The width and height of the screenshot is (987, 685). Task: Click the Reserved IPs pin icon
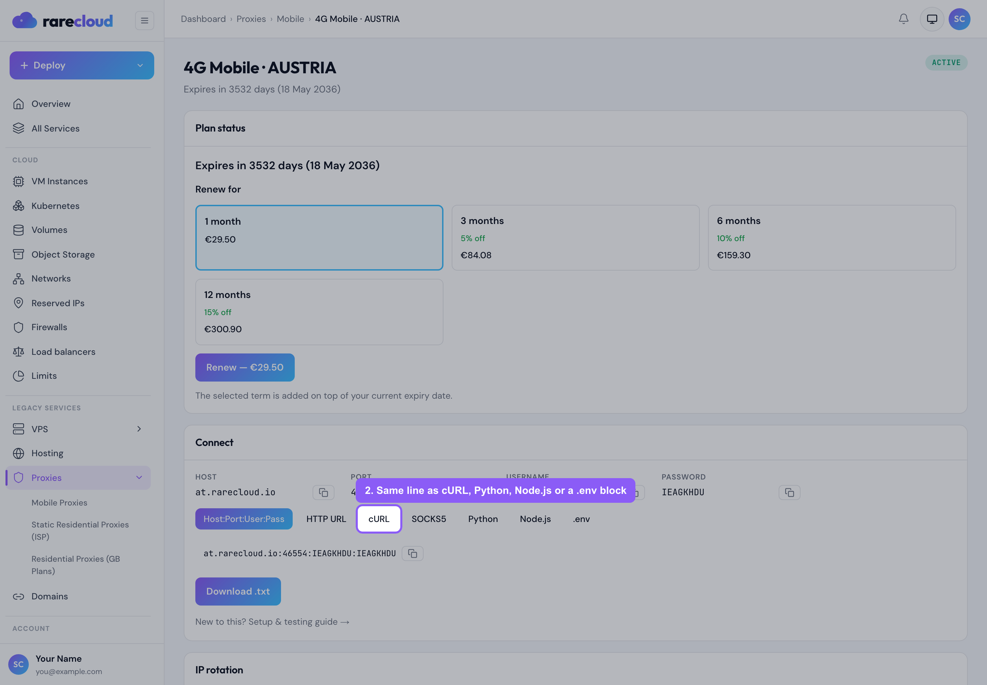tap(19, 303)
